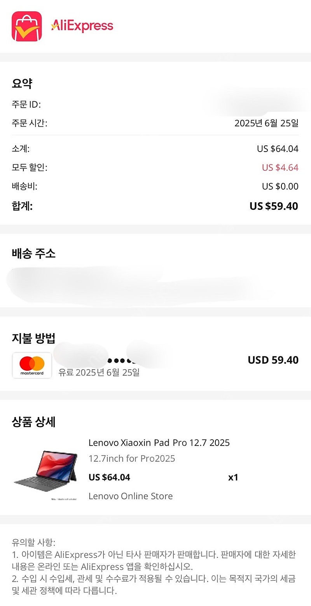Viewport: 311px width, 606px height.
Task: Click the 지불 방법 section heading
Action: 33,338
